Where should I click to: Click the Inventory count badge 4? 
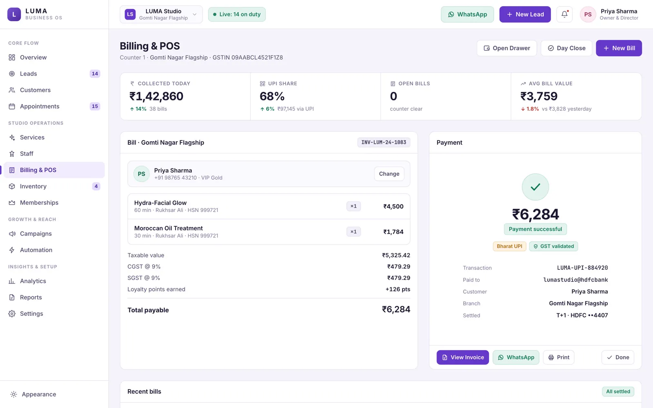point(96,186)
